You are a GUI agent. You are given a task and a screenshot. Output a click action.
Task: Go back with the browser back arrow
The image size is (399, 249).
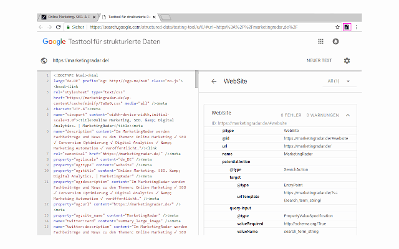click(x=41, y=27)
